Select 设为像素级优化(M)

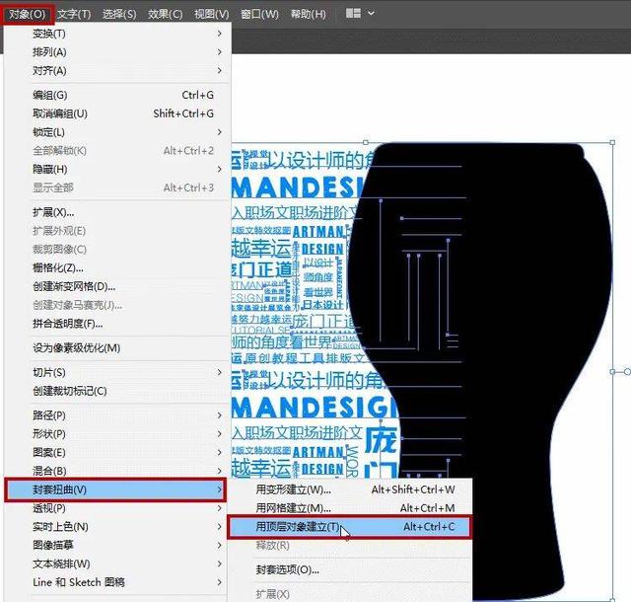[x=116, y=348]
